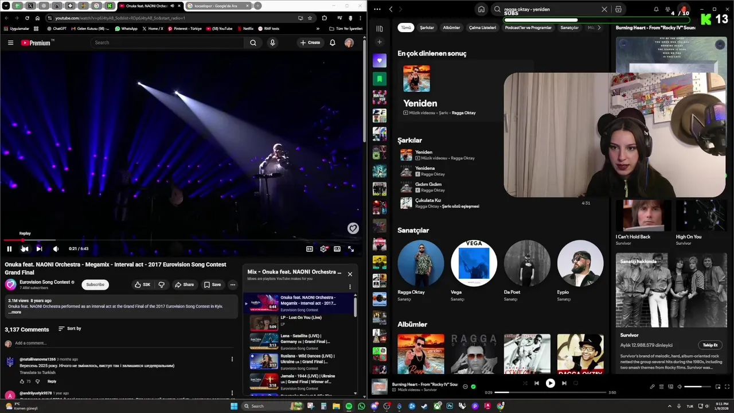The width and height of the screenshot is (734, 413).
Task: Skip to next video in YouTube player
Action: point(39,249)
